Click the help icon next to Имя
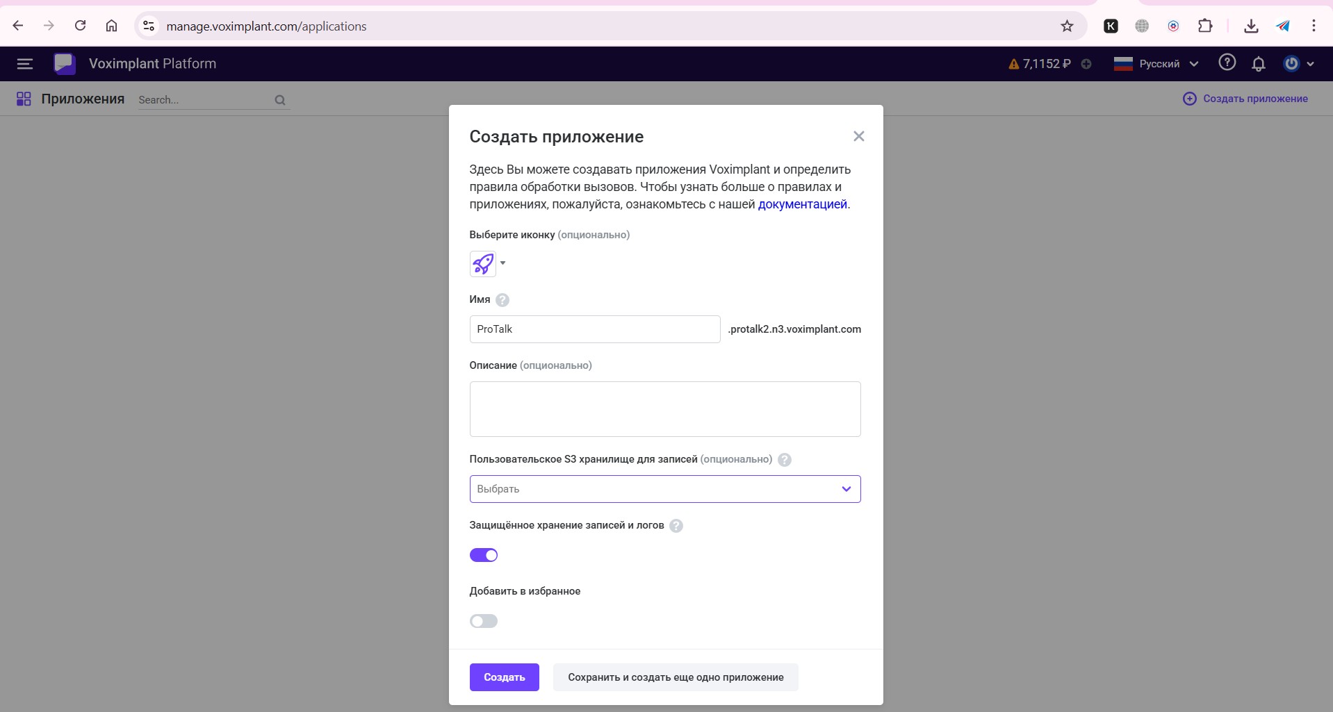Screen dimensions: 1333x712 502,300
